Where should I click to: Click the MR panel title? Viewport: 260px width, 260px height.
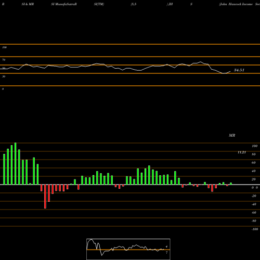232,135
